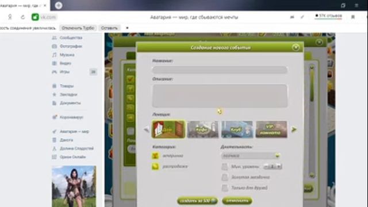368x207 pixels.
Task: Focus the Название text field
Action: [220, 70]
